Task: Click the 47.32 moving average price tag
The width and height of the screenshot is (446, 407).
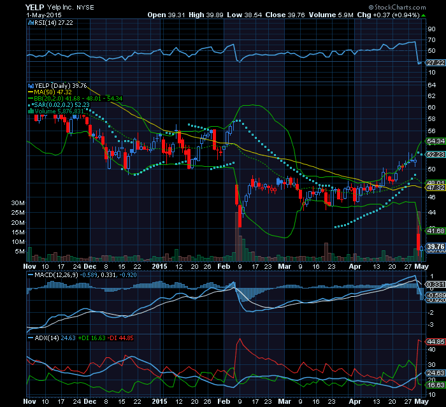Action: (436, 188)
